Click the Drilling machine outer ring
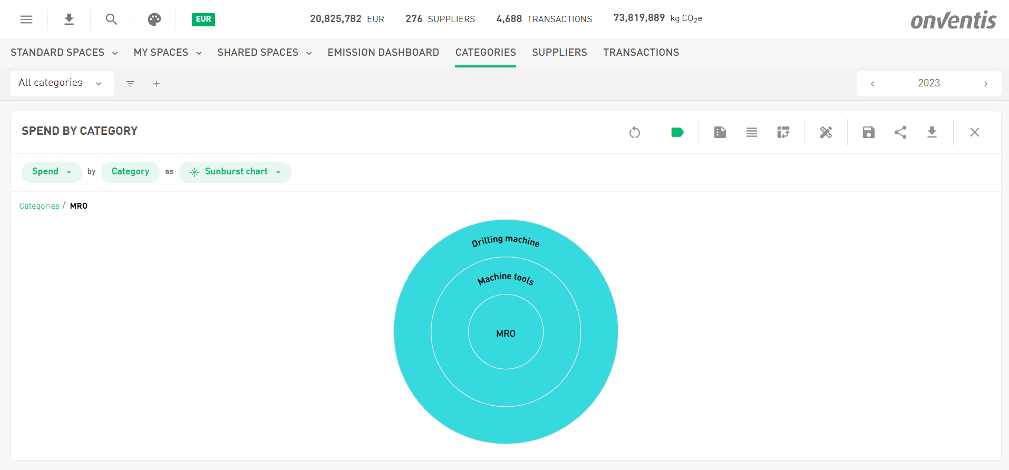 [x=506, y=240]
